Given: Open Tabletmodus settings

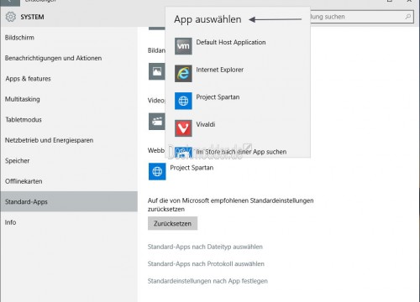Looking at the screenshot, I should tap(69, 120).
